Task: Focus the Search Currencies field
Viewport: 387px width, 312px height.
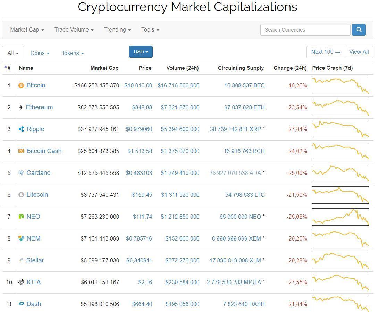Action: (305, 30)
